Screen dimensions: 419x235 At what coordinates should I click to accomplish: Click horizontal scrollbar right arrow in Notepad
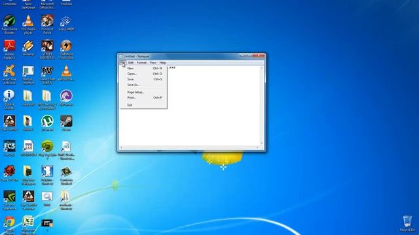(x=257, y=148)
